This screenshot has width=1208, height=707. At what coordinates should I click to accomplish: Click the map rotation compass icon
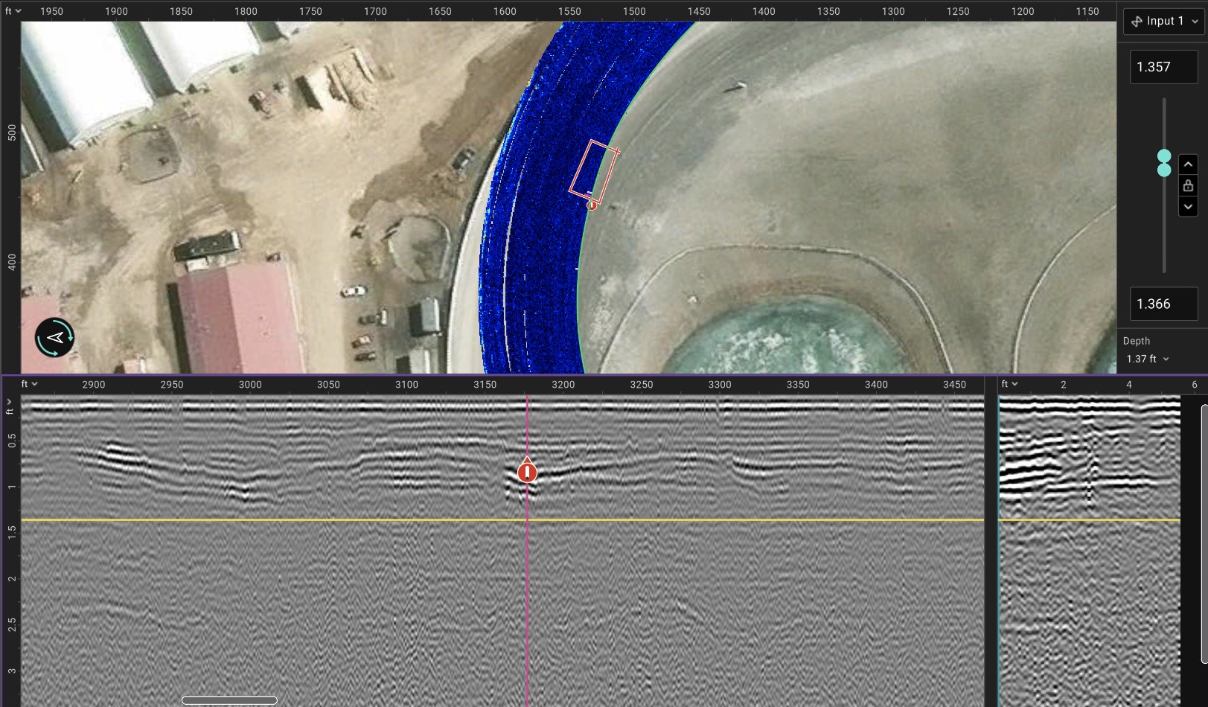click(x=54, y=338)
